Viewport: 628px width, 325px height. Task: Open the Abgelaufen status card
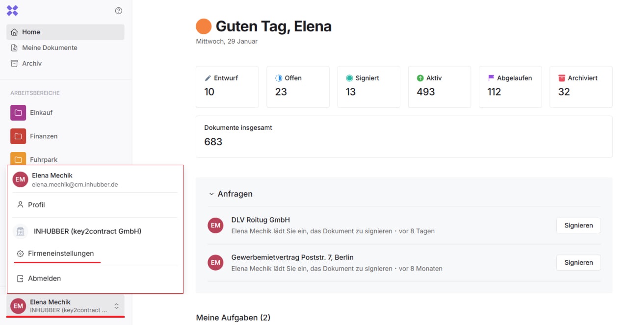tap(510, 87)
